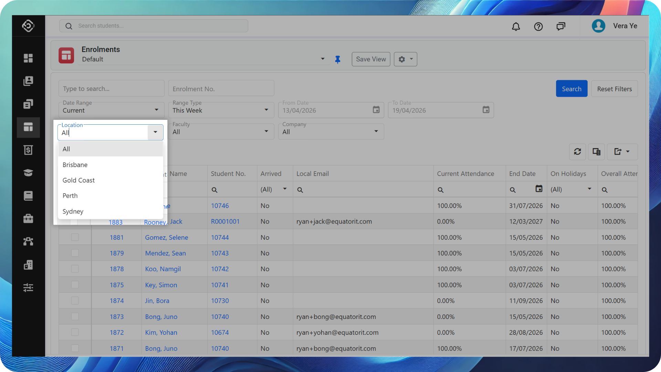Choose Gold Coast location option

(78, 180)
